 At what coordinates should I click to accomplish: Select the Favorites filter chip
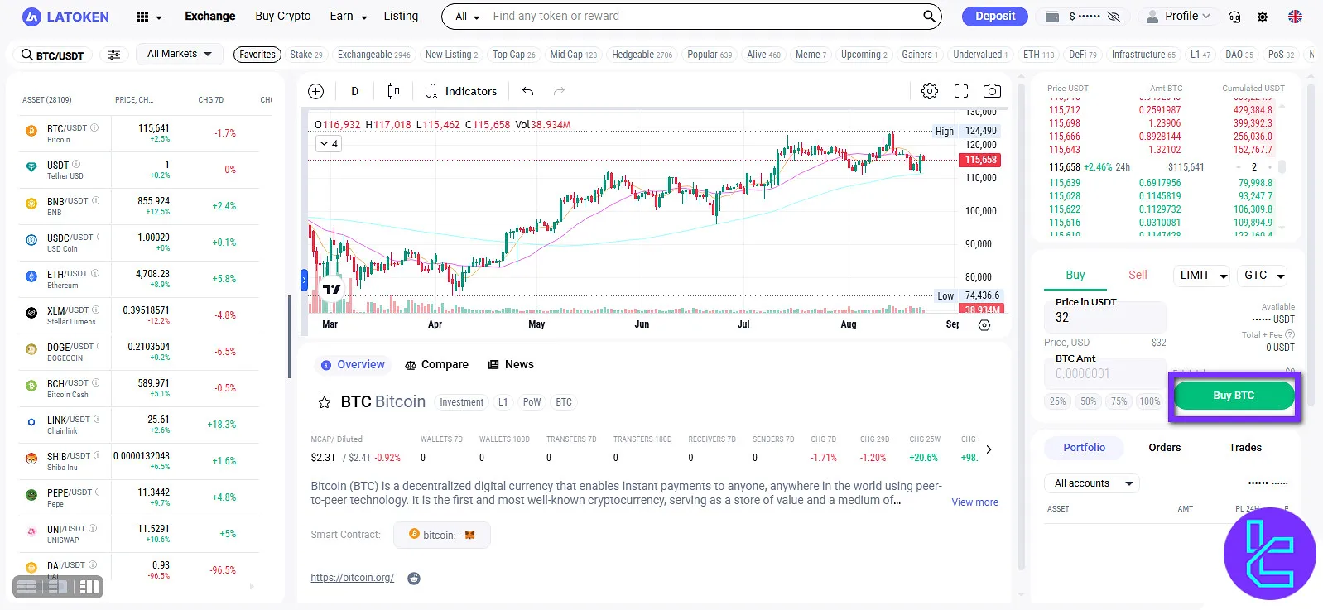pyautogui.click(x=257, y=55)
